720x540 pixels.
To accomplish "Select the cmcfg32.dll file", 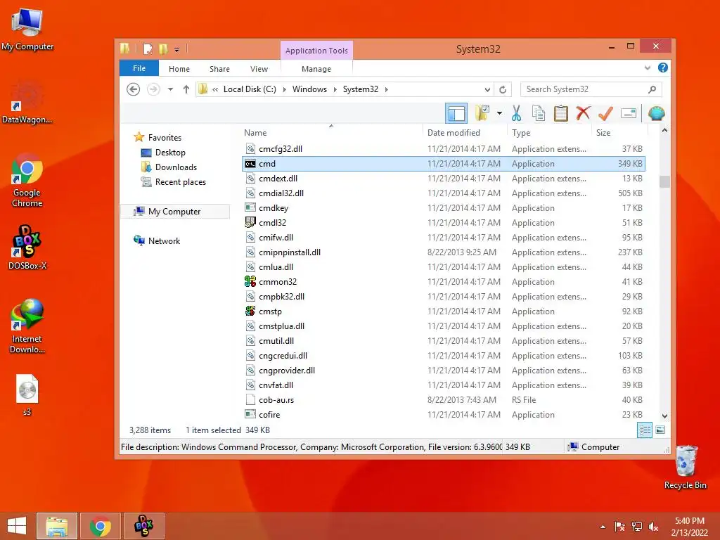I will click(x=443, y=149).
